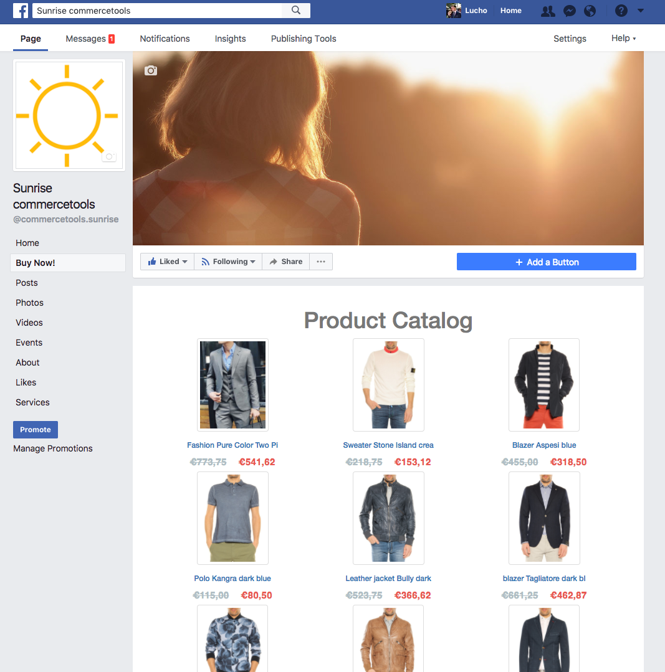This screenshot has height=672, width=665.
Task: Open brown leather jacket image
Action: click(388, 638)
